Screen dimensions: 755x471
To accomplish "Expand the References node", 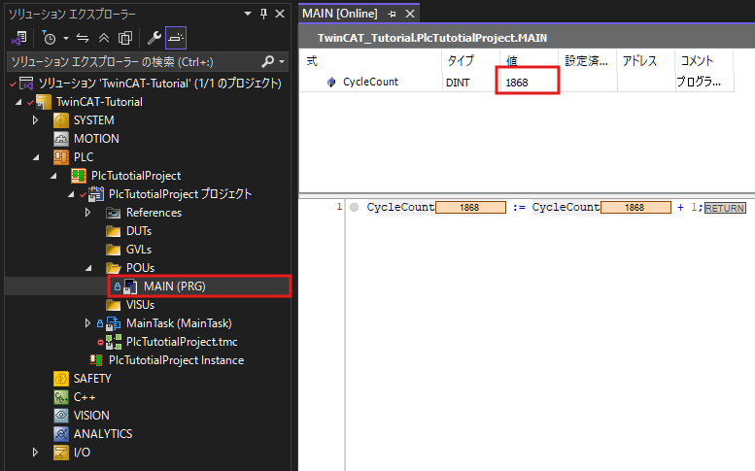I will click(88, 213).
